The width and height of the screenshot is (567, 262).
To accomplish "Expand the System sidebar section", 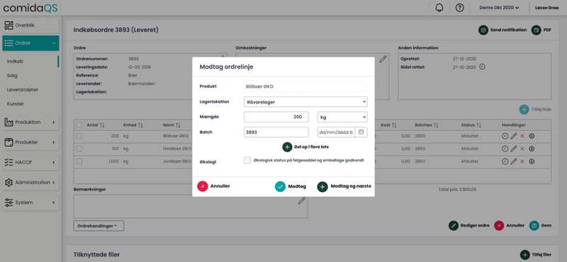I will (30, 203).
